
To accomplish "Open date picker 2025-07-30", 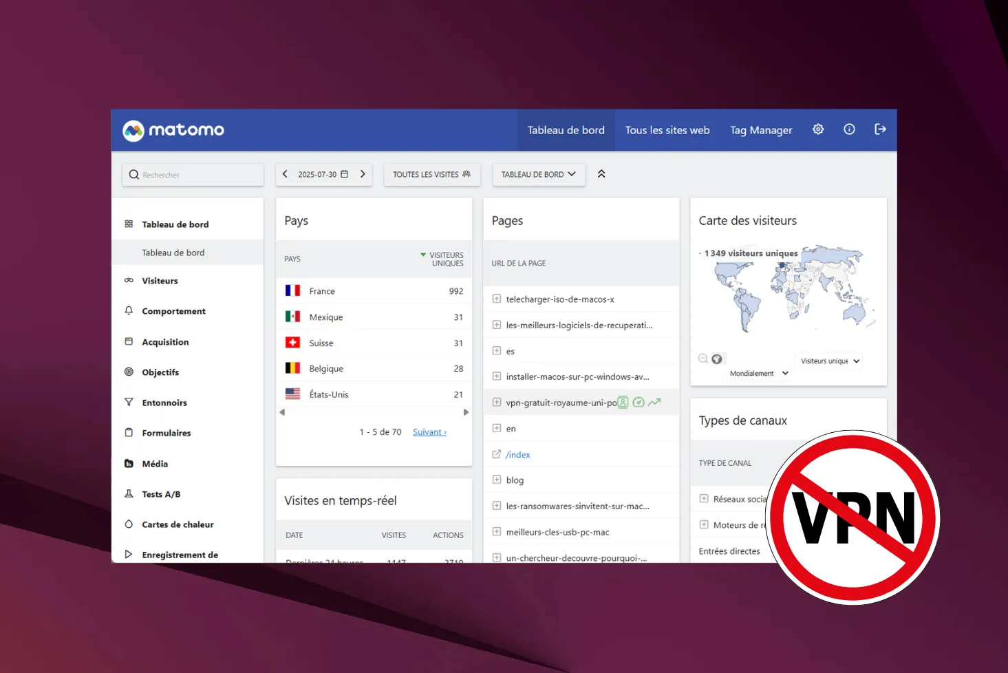I will tap(323, 174).
